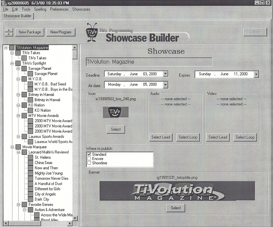Enable the Encore publish checkbox
The image size is (273, 227).
click(89, 159)
